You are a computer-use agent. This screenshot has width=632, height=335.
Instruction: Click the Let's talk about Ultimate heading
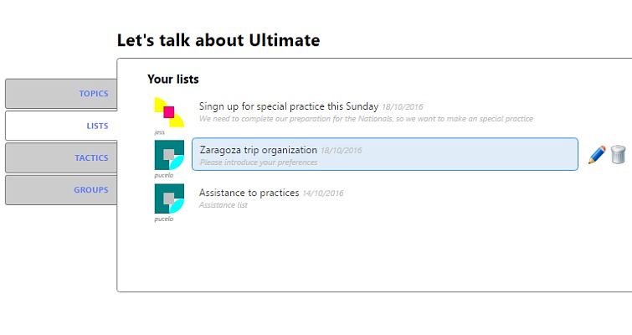218,40
